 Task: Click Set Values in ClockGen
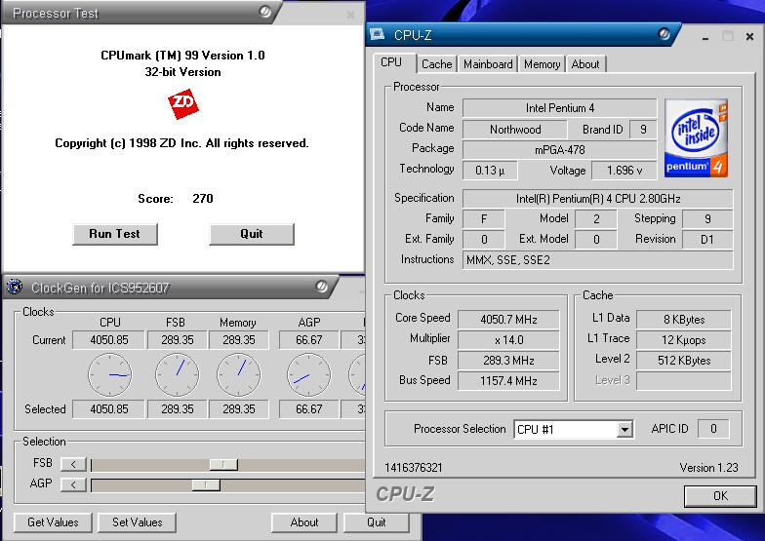[x=137, y=522]
